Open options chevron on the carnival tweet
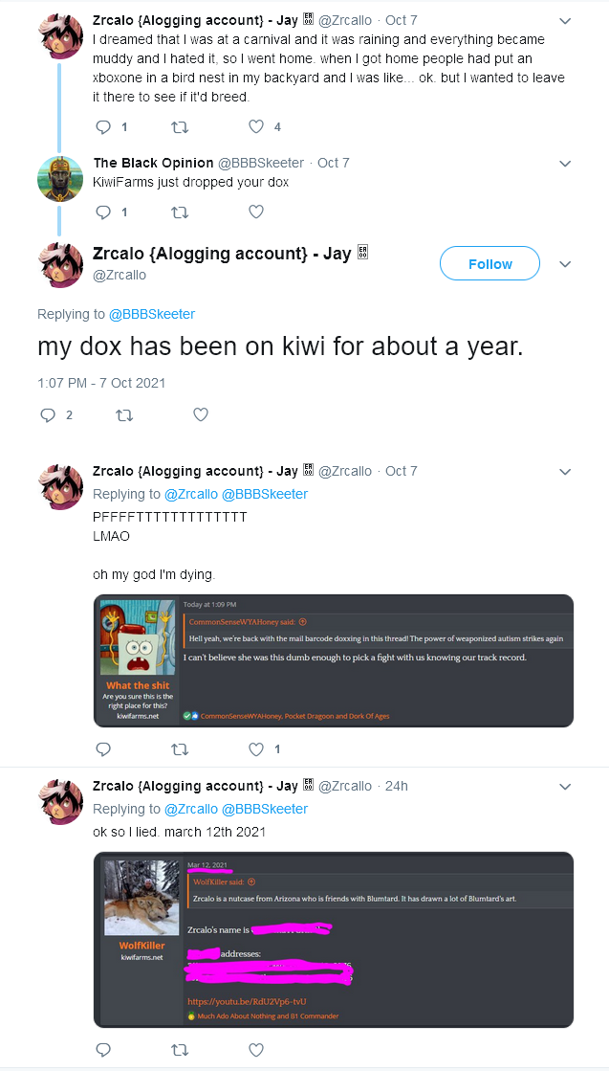The width and height of the screenshot is (609, 1071). point(565,21)
